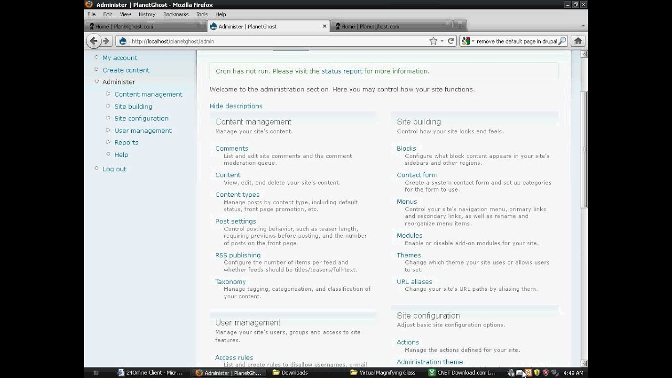This screenshot has height=378, width=672.
Task: Open the Menus link
Action: [407, 202]
